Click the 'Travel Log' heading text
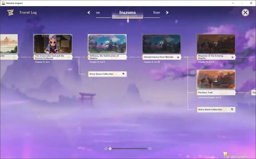The width and height of the screenshot is (256, 159). [x=28, y=12]
